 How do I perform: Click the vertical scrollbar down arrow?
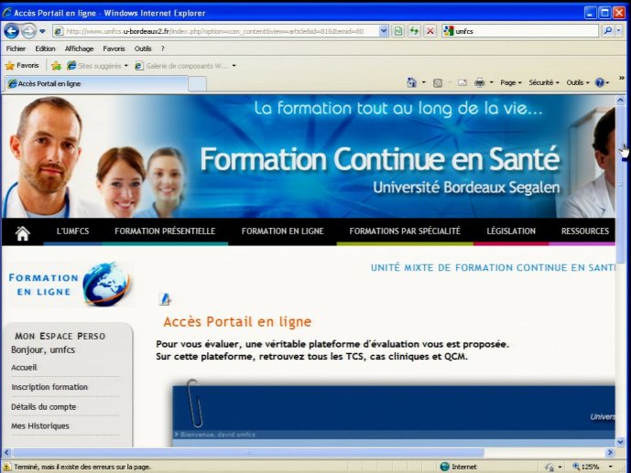click(x=620, y=442)
